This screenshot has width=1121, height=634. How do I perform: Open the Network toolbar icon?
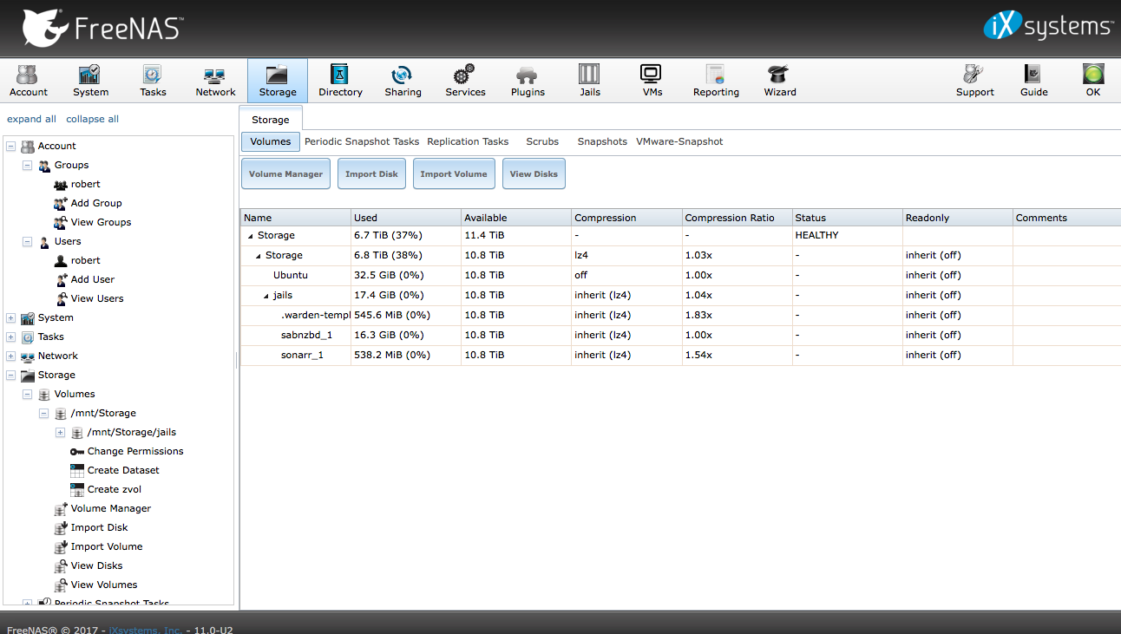coord(215,81)
